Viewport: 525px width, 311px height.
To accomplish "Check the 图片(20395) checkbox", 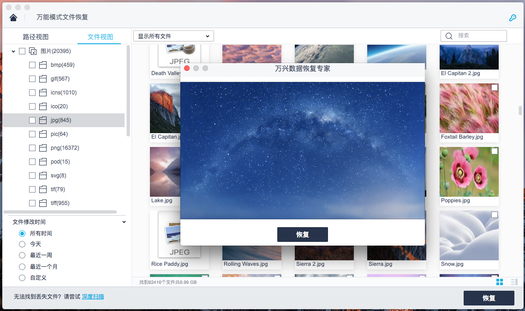I will pos(22,51).
